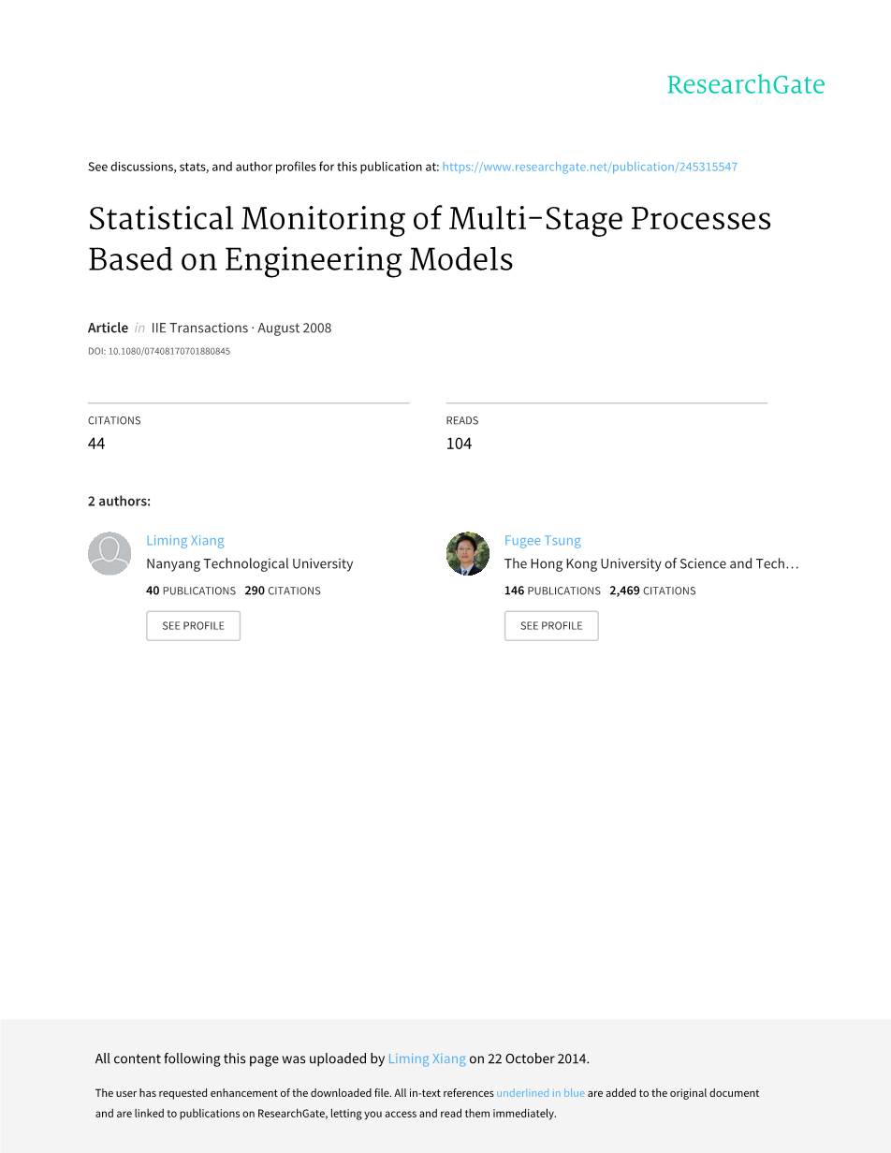This screenshot has width=891, height=1153.
Task: Open Fugee Tsung author name link
Action: click(x=543, y=540)
